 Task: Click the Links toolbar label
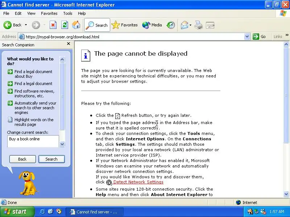[278, 37]
